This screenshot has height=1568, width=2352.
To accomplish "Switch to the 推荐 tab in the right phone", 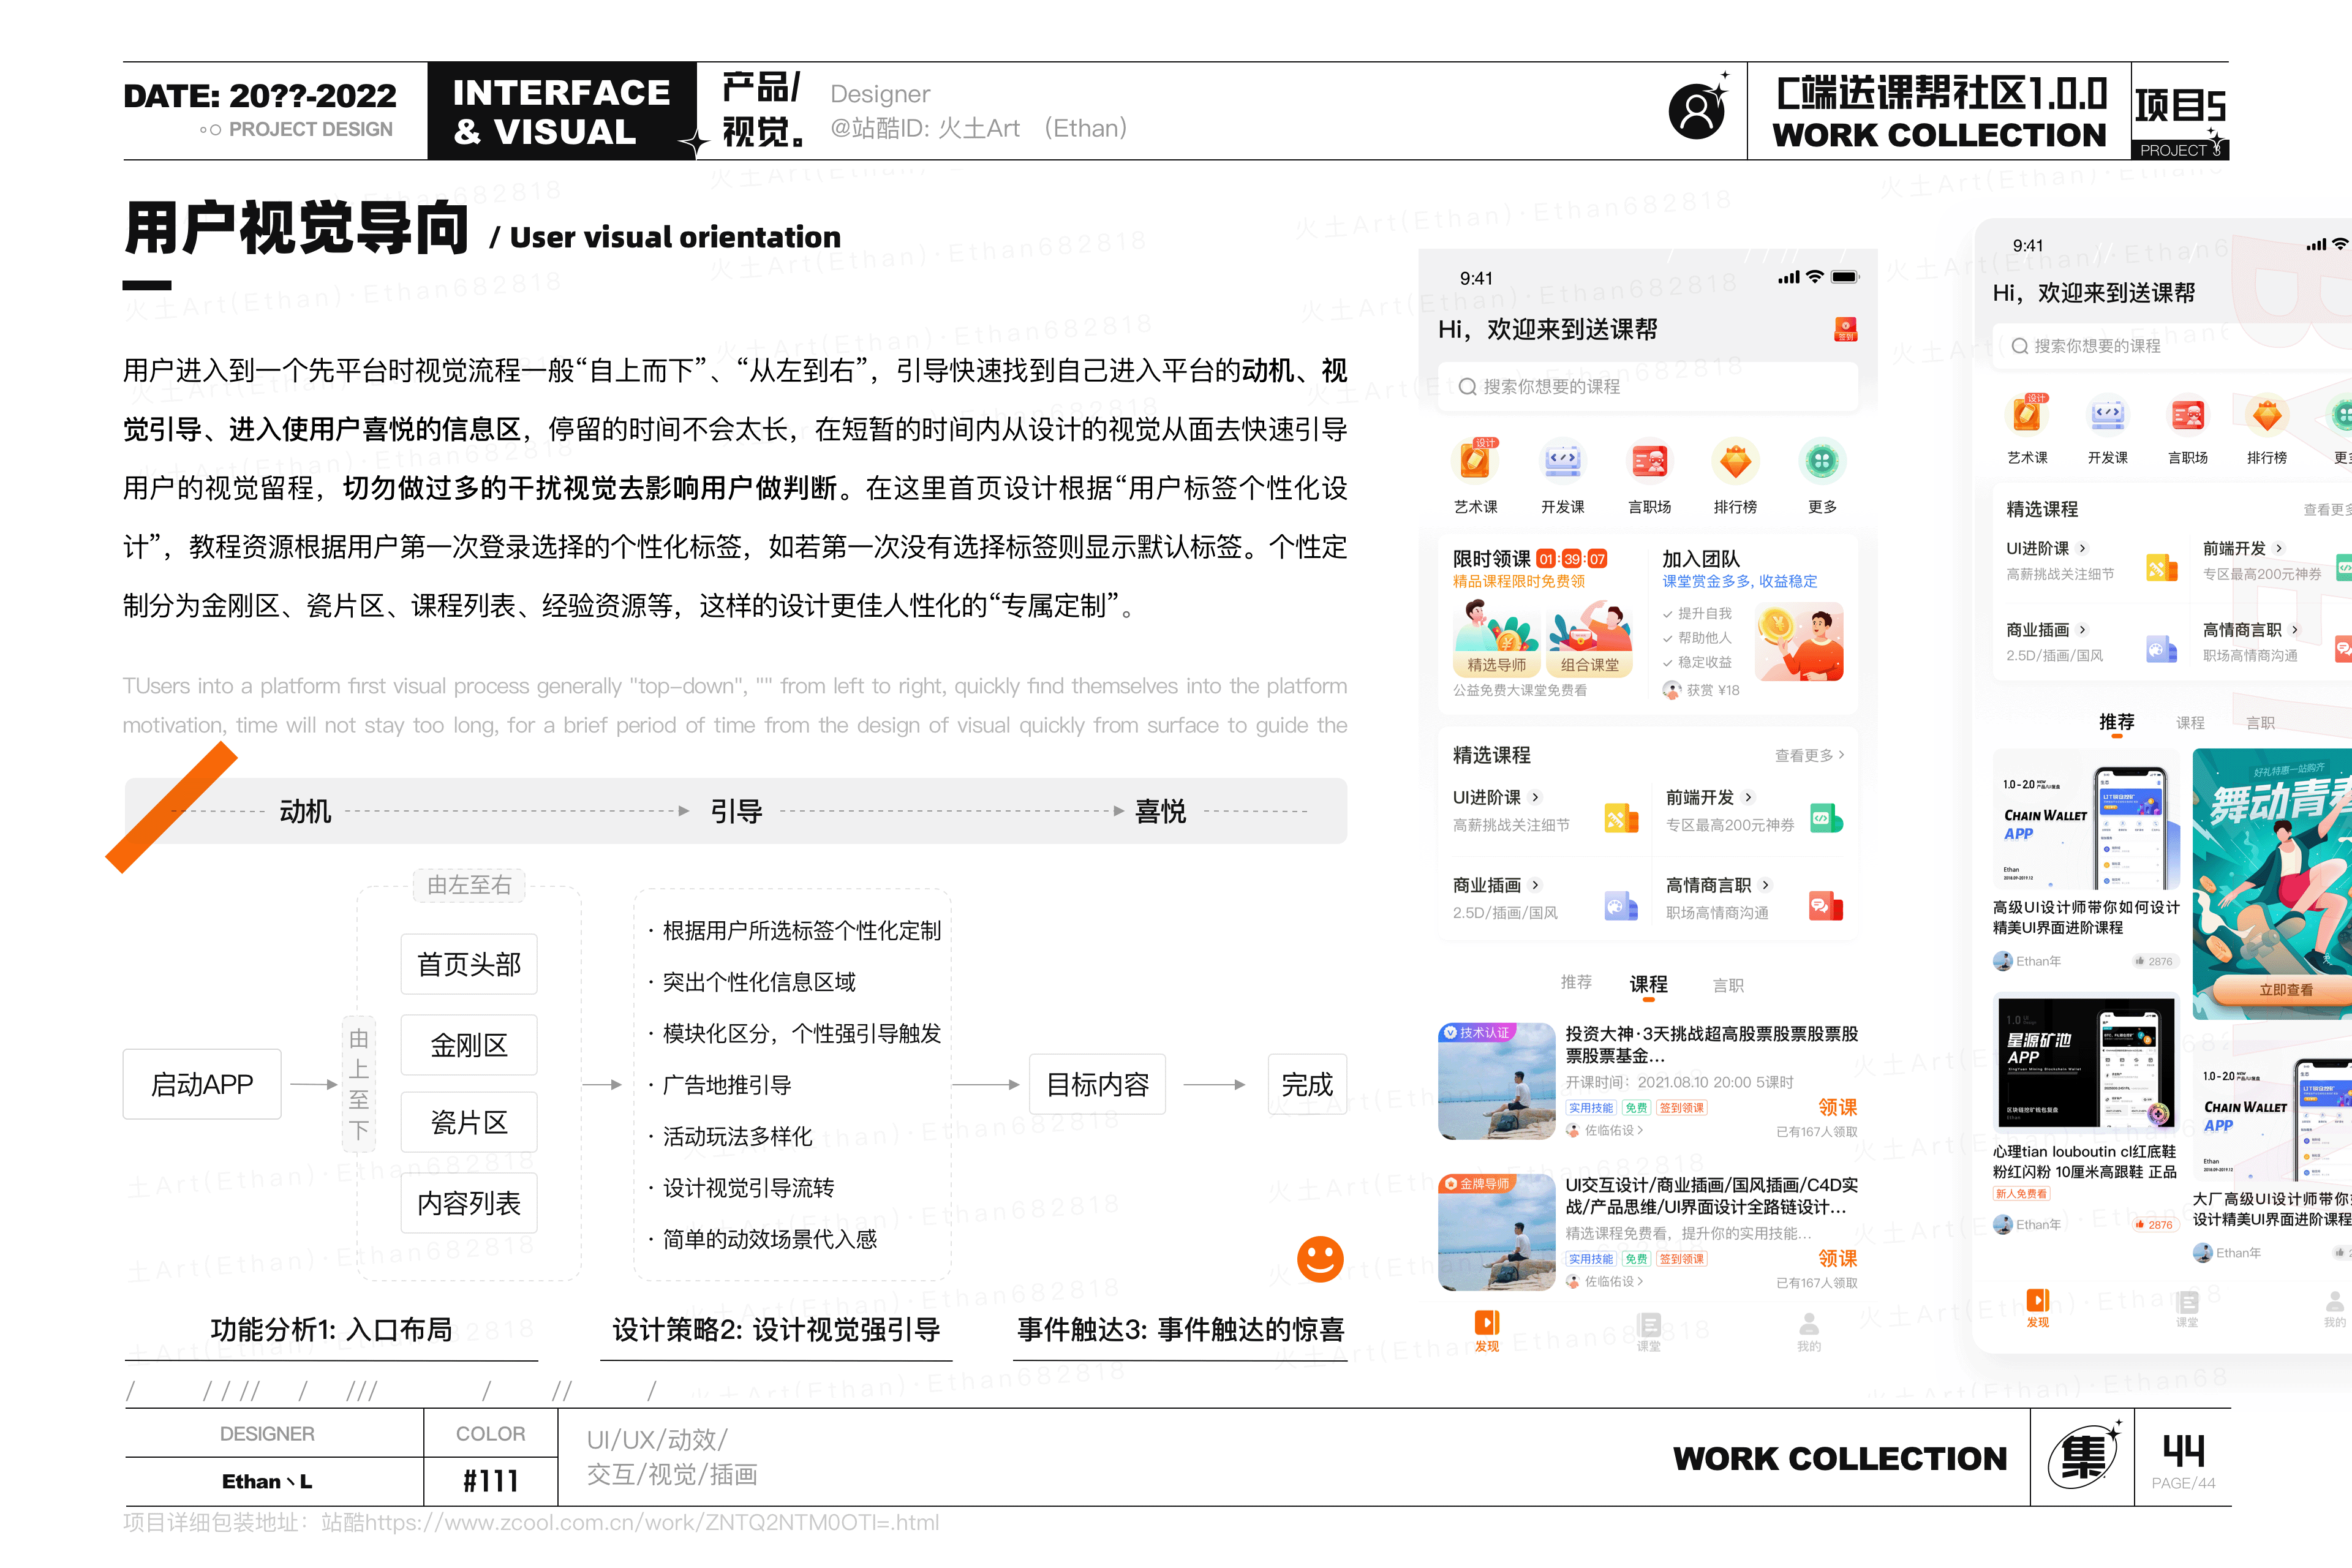I will [x=2116, y=722].
